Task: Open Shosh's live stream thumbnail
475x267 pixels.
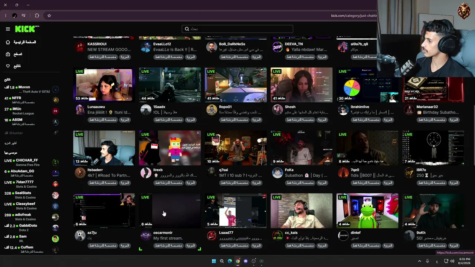Action: (301, 85)
